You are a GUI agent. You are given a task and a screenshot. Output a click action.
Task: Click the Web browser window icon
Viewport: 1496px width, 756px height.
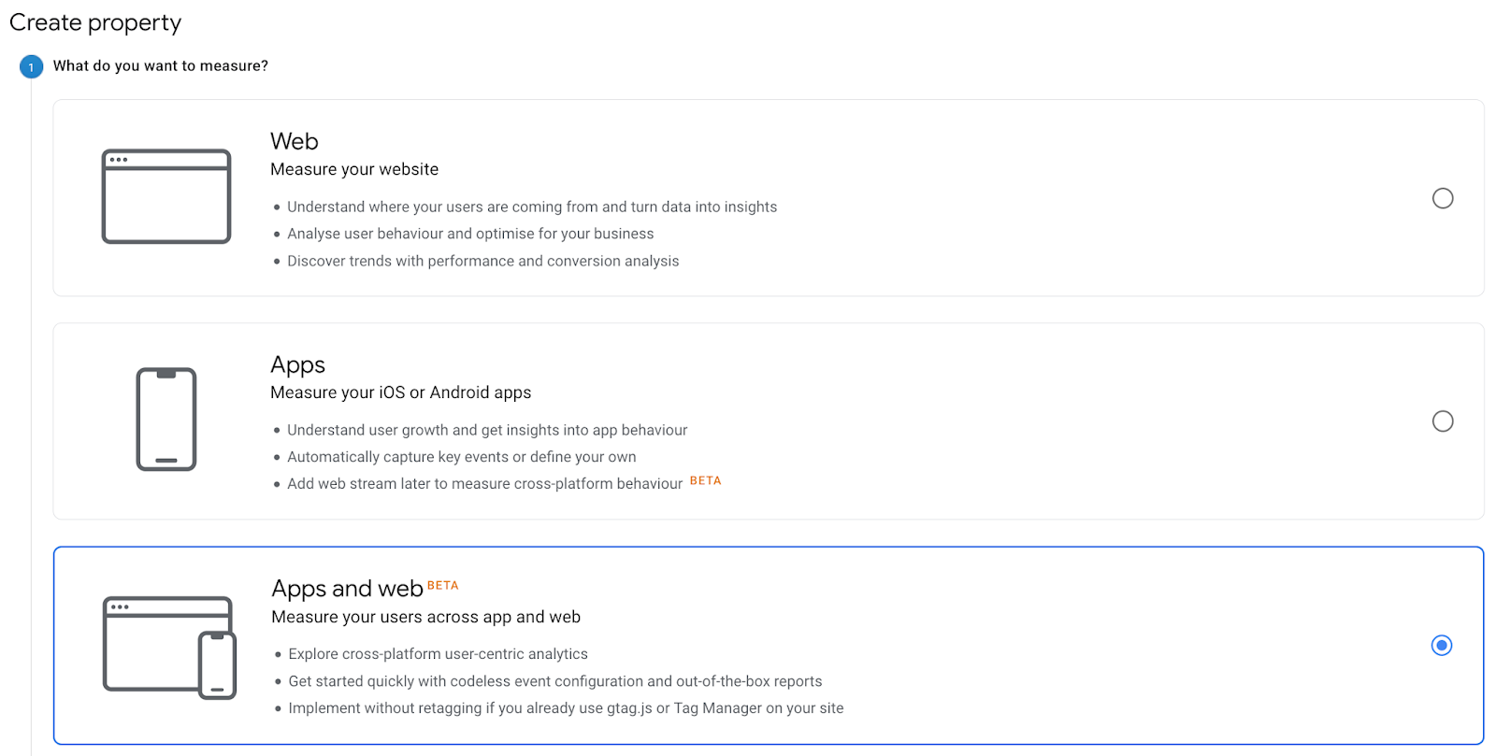166,196
